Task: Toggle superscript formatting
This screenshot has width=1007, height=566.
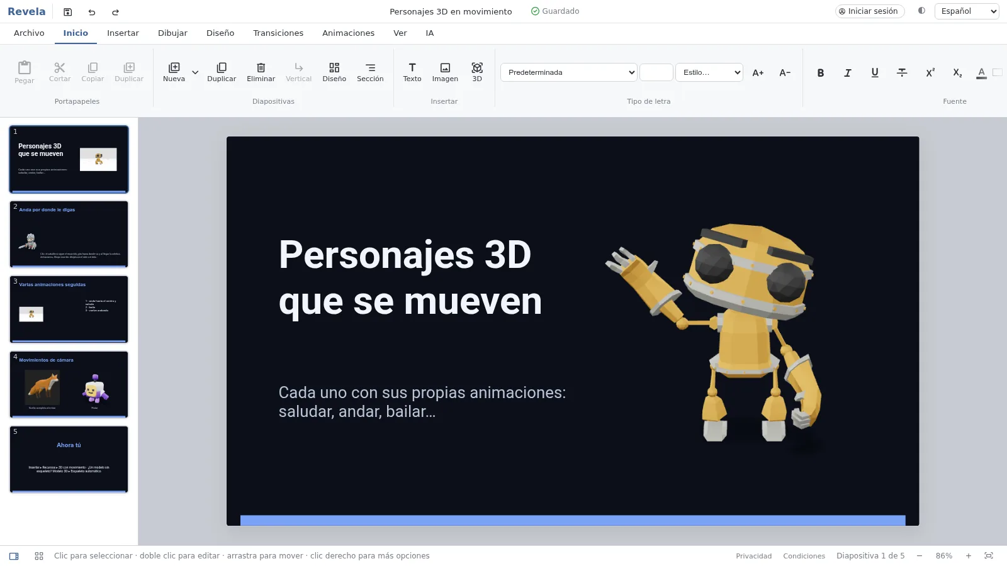Action: click(x=930, y=73)
